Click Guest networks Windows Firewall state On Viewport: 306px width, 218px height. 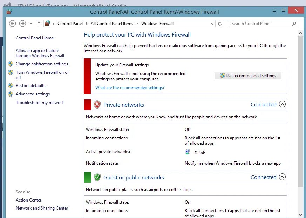point(188,202)
